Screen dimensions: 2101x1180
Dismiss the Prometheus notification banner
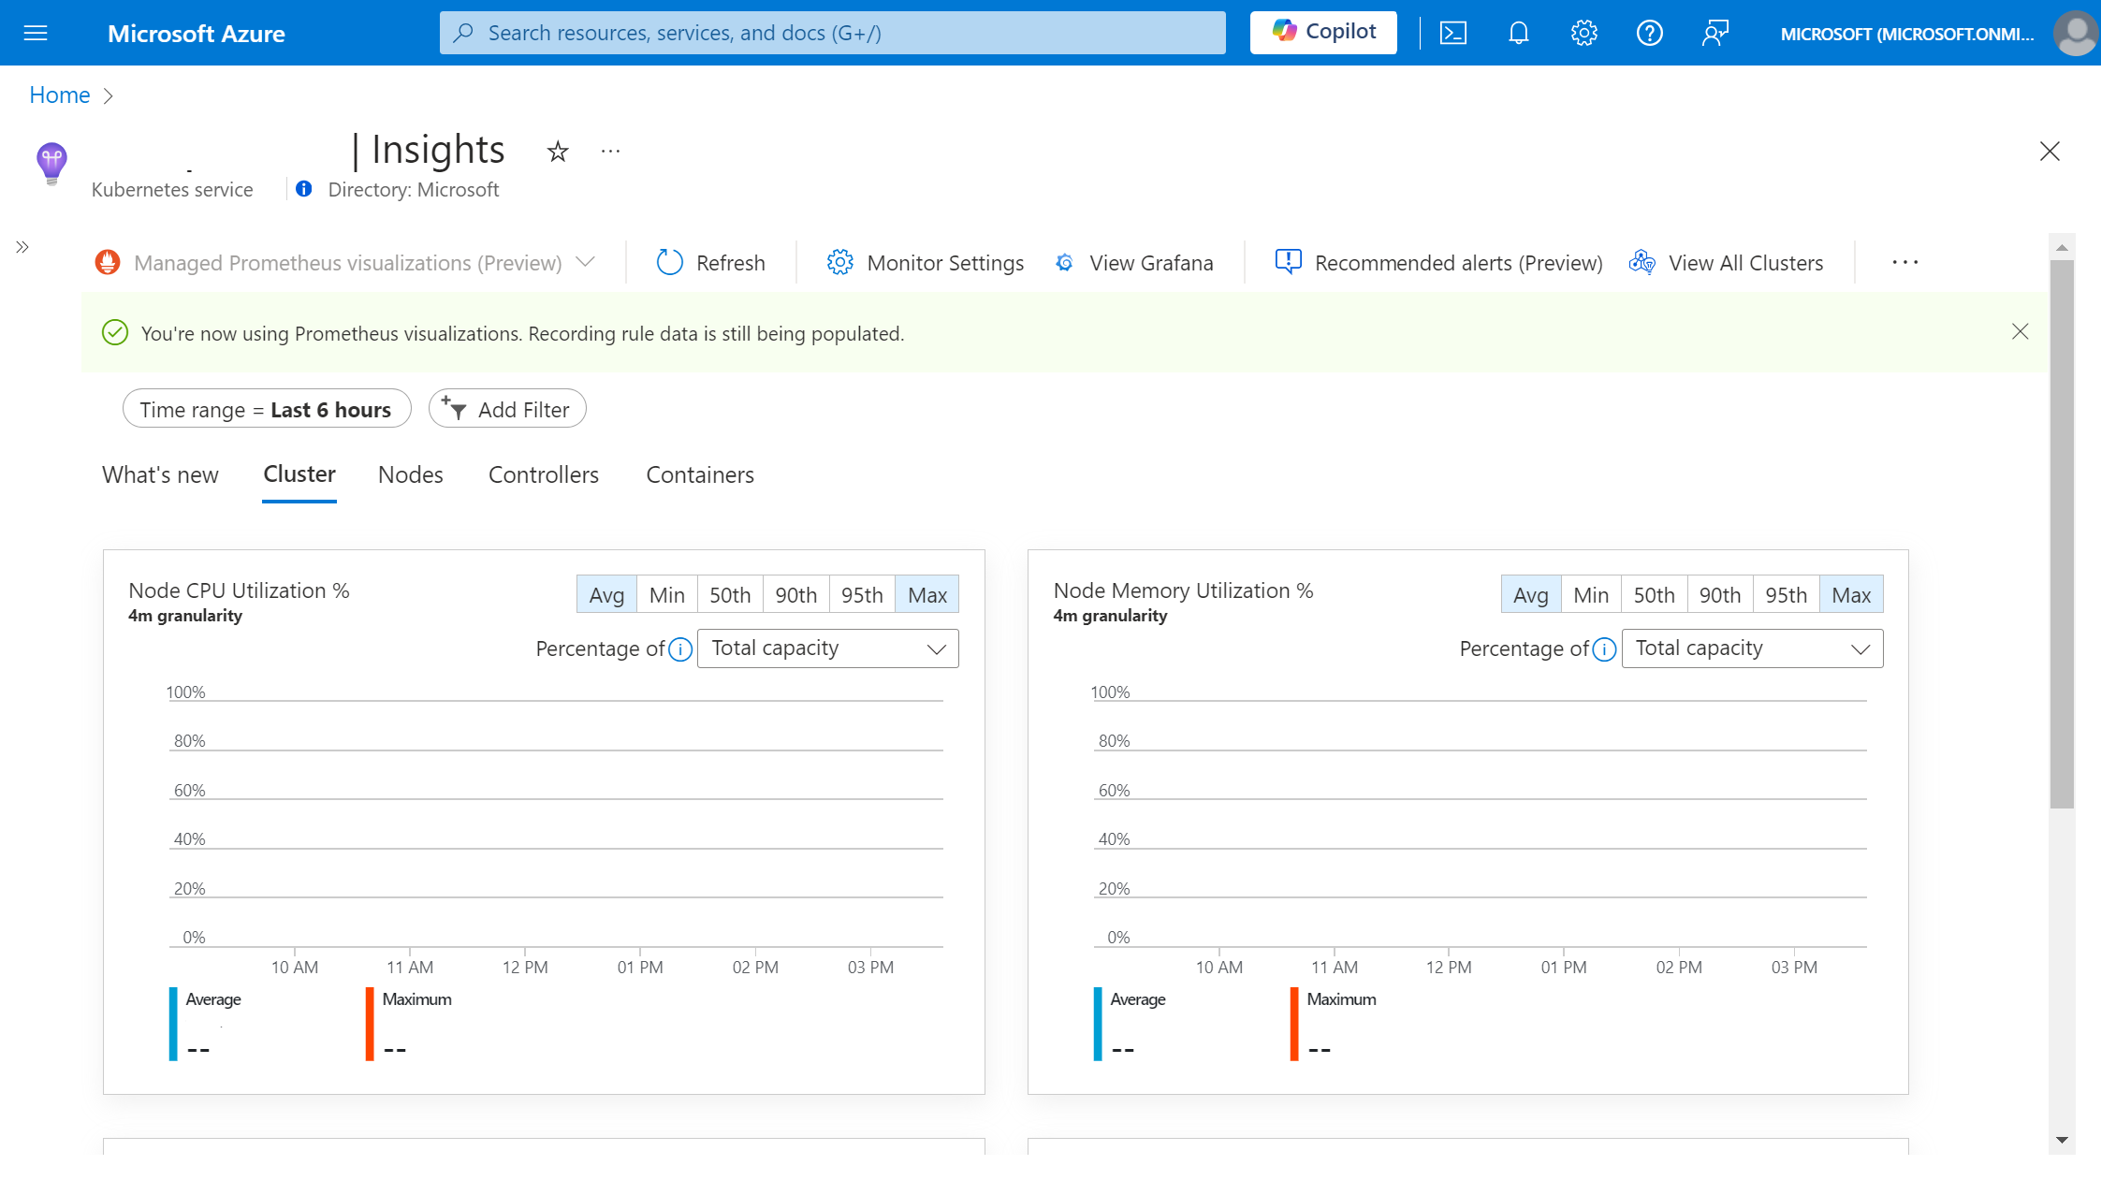tap(2021, 332)
